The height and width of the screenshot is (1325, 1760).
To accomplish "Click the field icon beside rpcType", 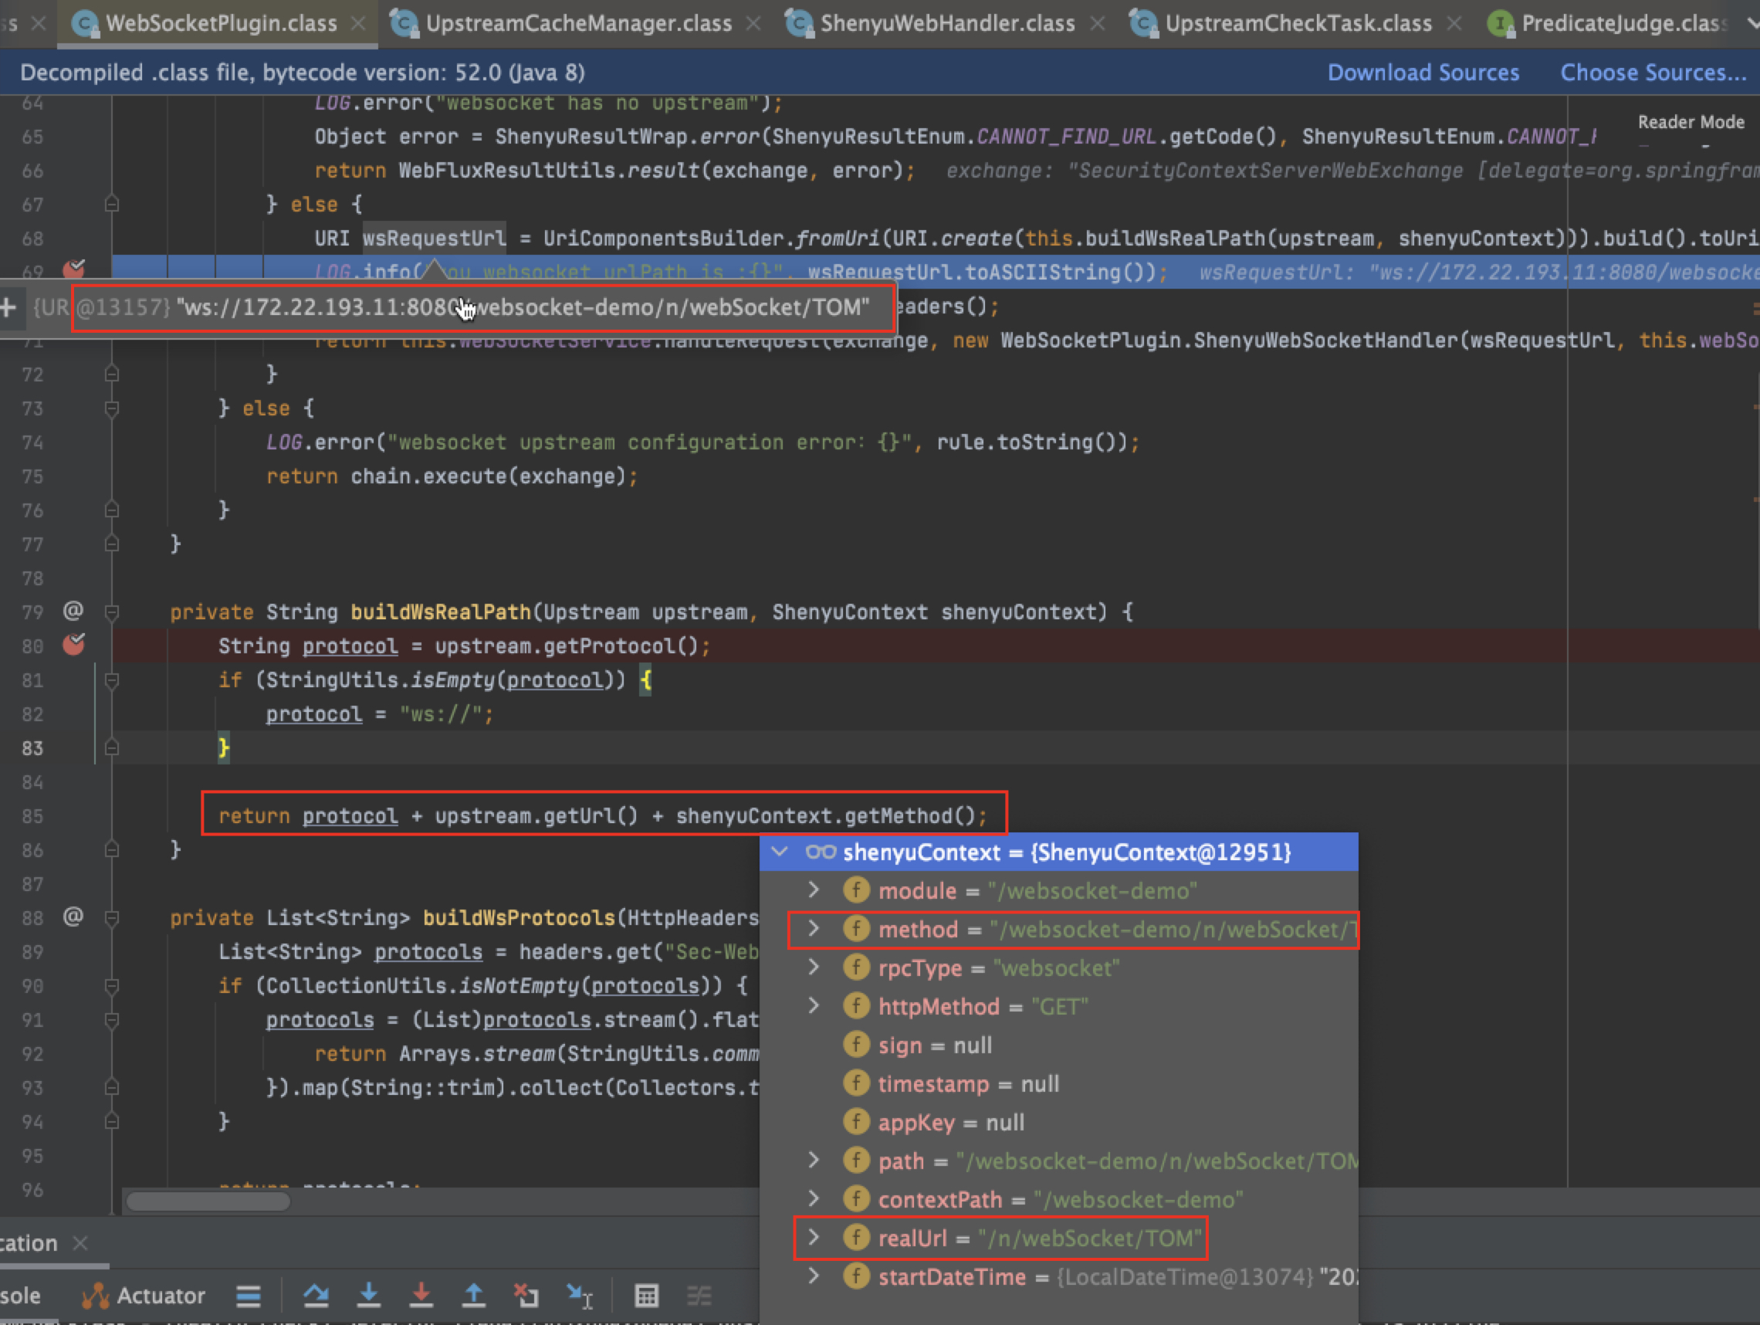I will [856, 967].
